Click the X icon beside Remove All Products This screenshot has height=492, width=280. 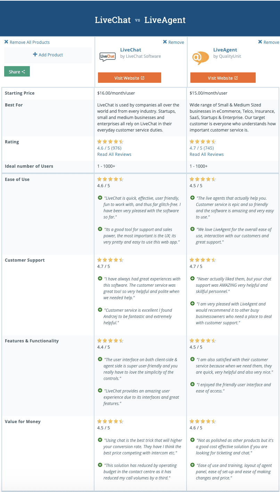click(6, 42)
